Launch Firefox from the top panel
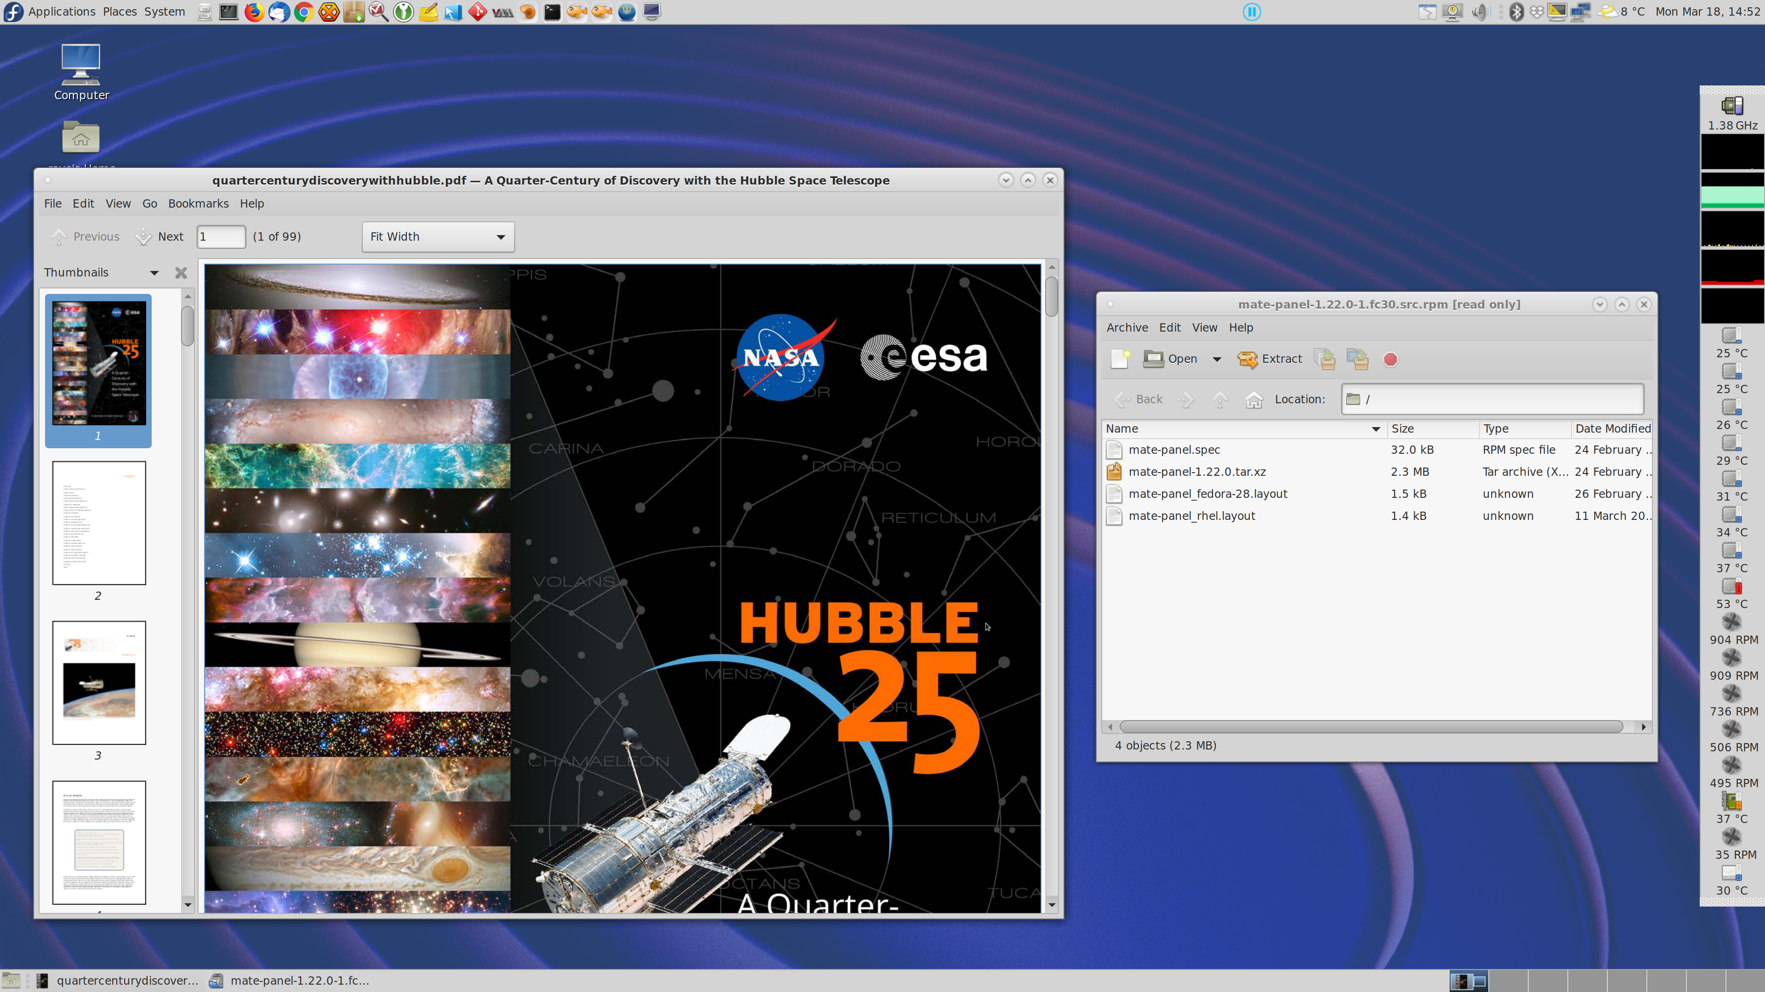Viewport: 1765px width, 992px height. [x=254, y=11]
